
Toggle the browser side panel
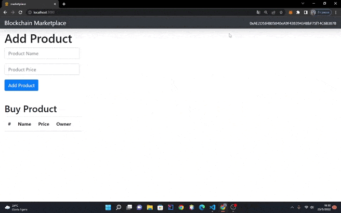pos(306,12)
